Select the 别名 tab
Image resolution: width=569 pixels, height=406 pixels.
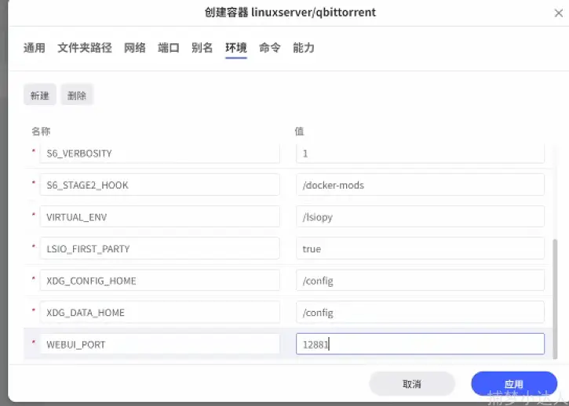coord(202,48)
